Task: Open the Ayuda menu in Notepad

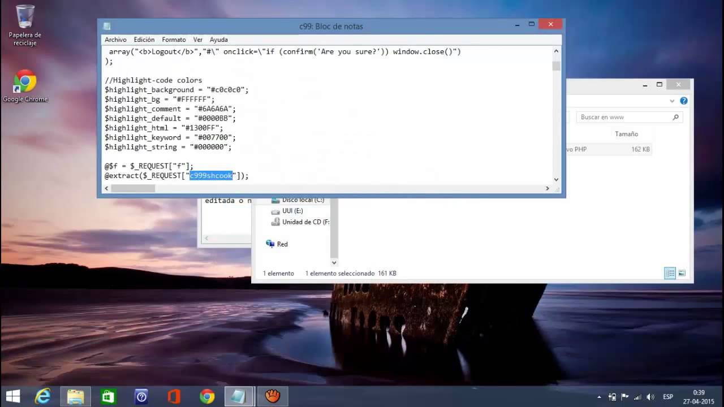Action: tap(218, 40)
